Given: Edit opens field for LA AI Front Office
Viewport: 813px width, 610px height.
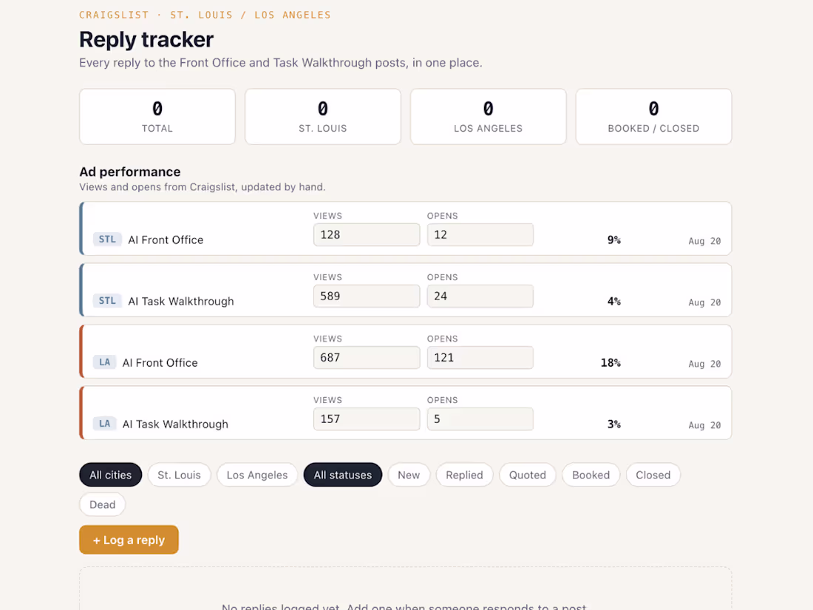Looking at the screenshot, I should pos(480,357).
